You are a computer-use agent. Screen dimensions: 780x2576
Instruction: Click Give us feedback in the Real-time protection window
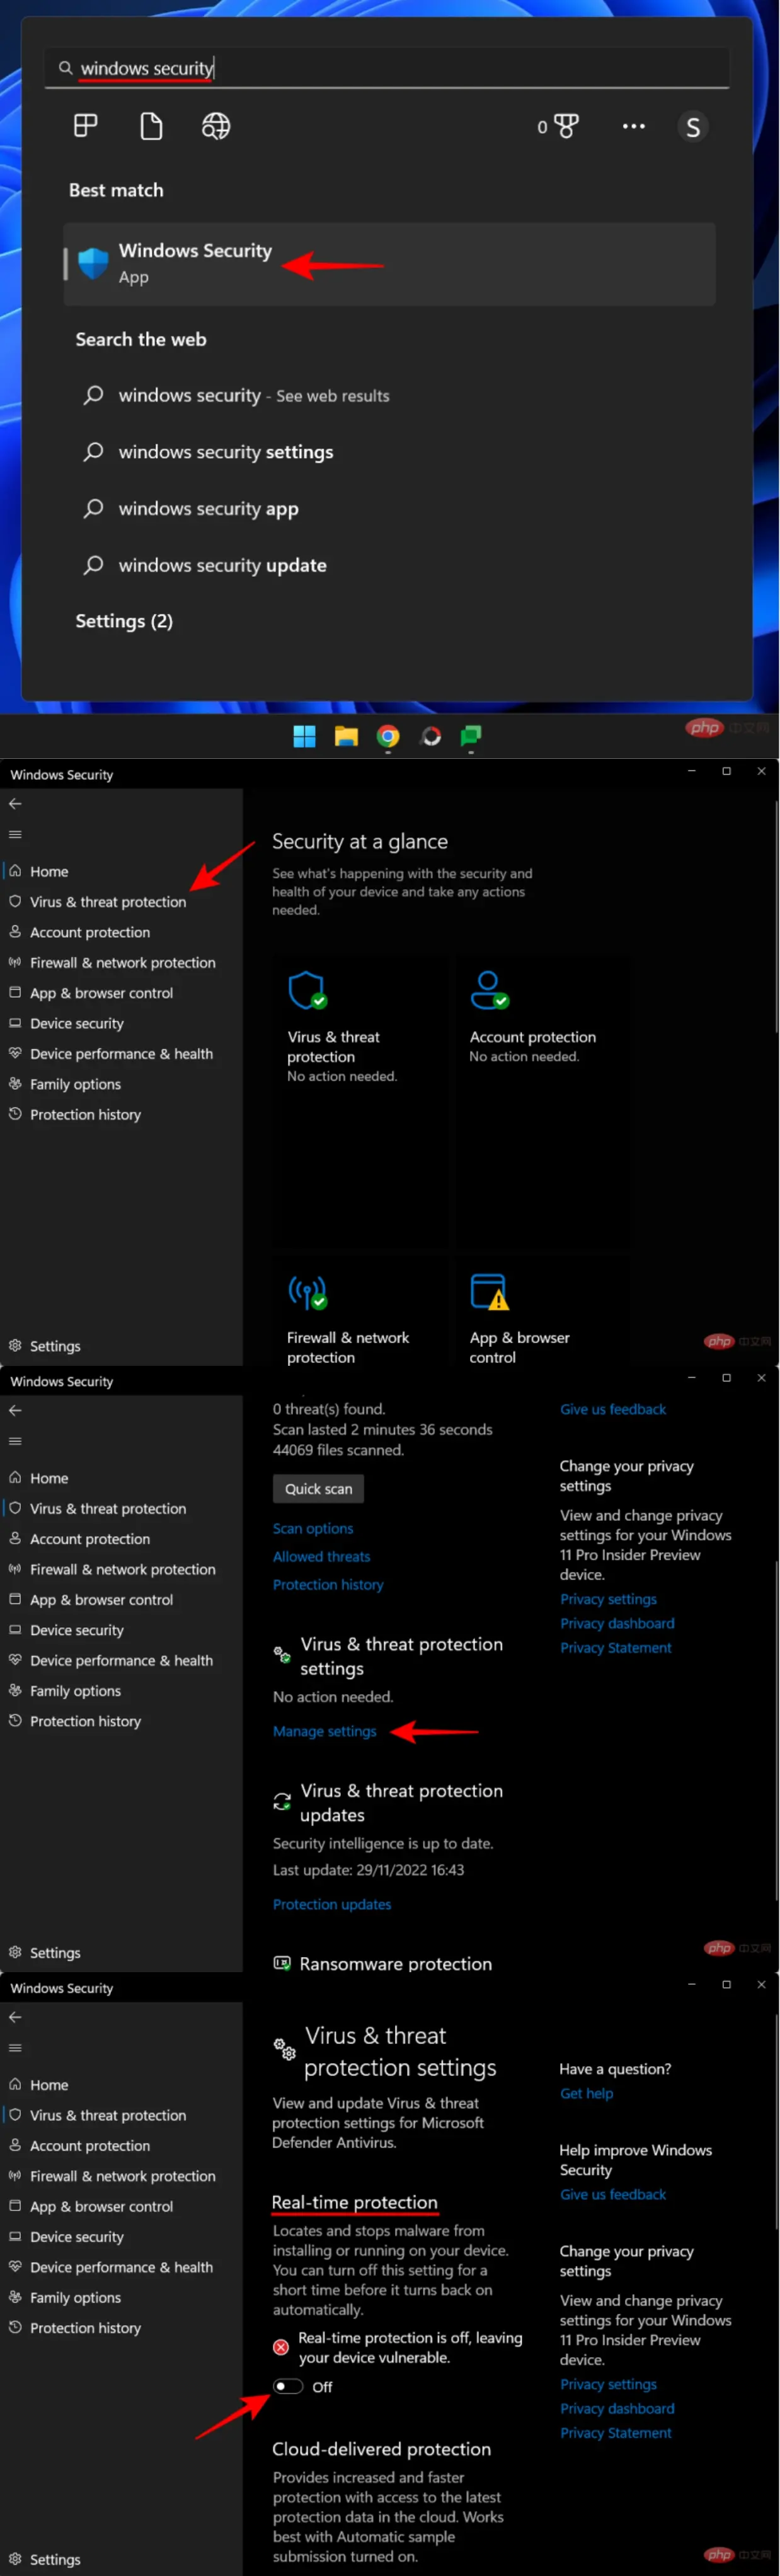point(612,2194)
